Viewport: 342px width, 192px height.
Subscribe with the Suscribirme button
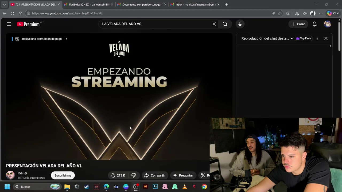(63, 175)
